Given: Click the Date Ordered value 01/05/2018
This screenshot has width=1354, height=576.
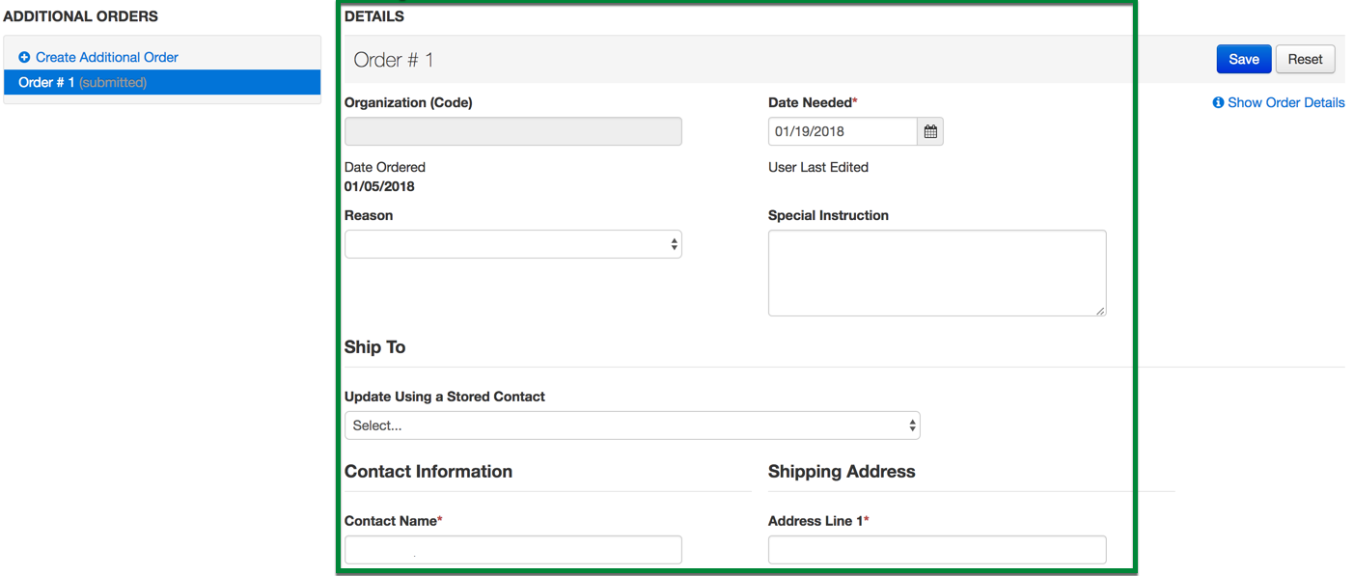Looking at the screenshot, I should pyautogui.click(x=379, y=186).
